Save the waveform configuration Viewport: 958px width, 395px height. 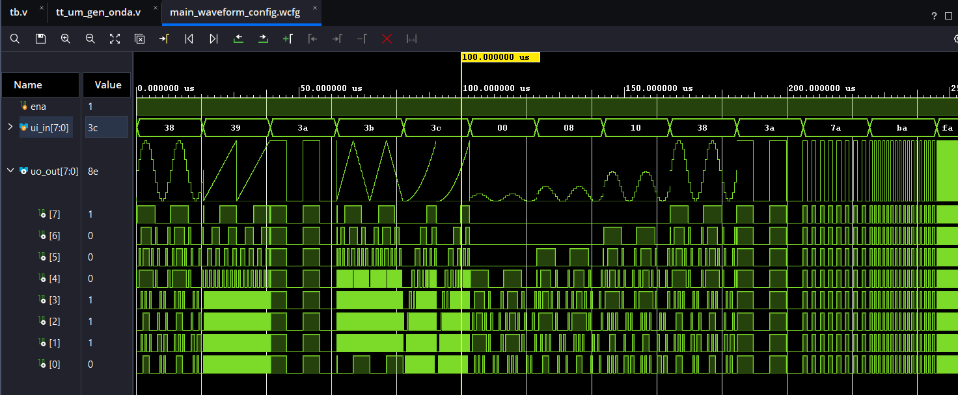(40, 39)
